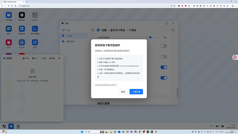
Task: Click 取消 to cancel the dialog
Action: click(123, 92)
